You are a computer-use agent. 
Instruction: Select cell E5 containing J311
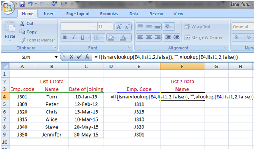click(x=139, y=104)
